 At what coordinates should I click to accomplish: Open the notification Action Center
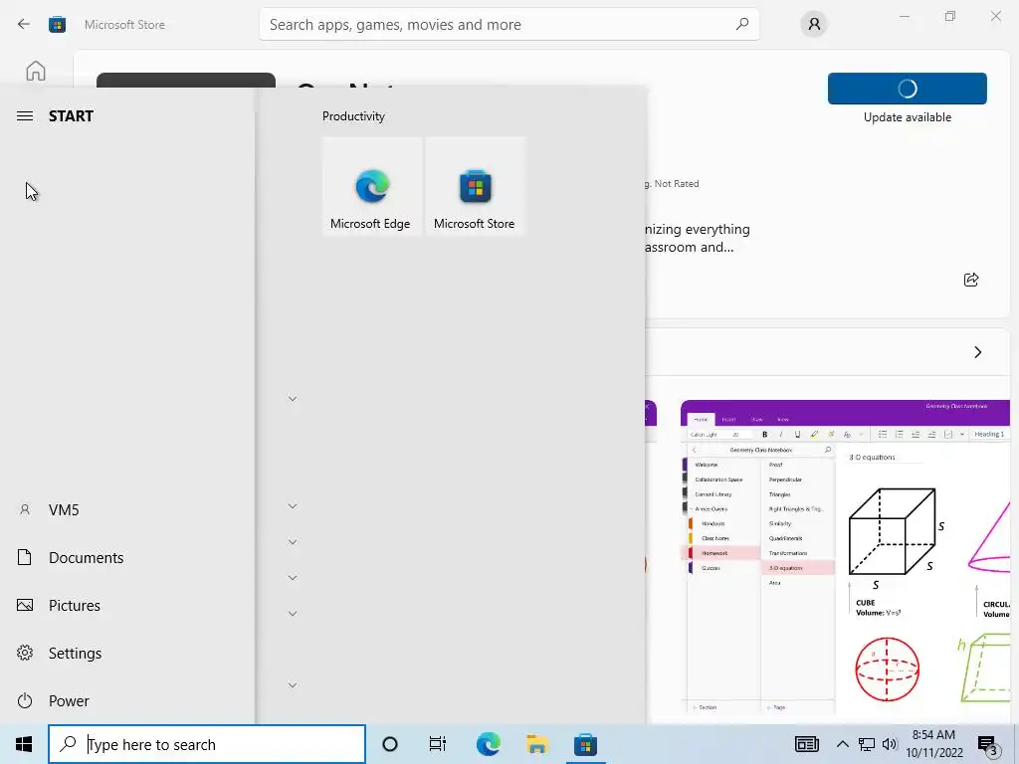click(x=988, y=745)
